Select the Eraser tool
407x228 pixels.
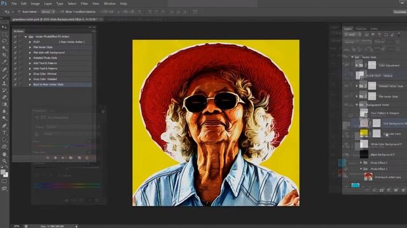(4, 97)
